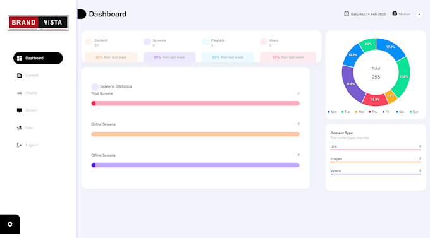This screenshot has width=430, height=238.
Task: Click the small green 8.6% donut segment
Action: (x=368, y=44)
